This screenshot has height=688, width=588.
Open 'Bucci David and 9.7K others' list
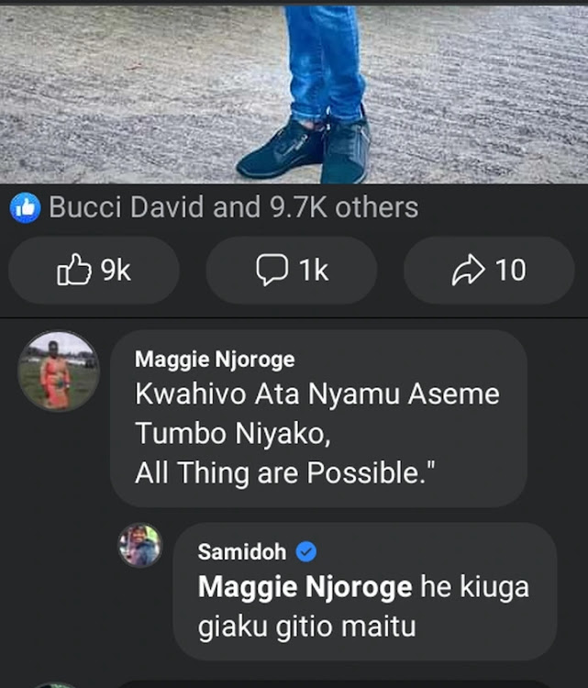(x=233, y=207)
